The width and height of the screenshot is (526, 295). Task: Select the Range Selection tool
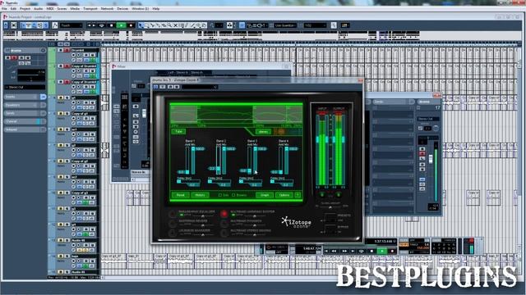(x=146, y=25)
